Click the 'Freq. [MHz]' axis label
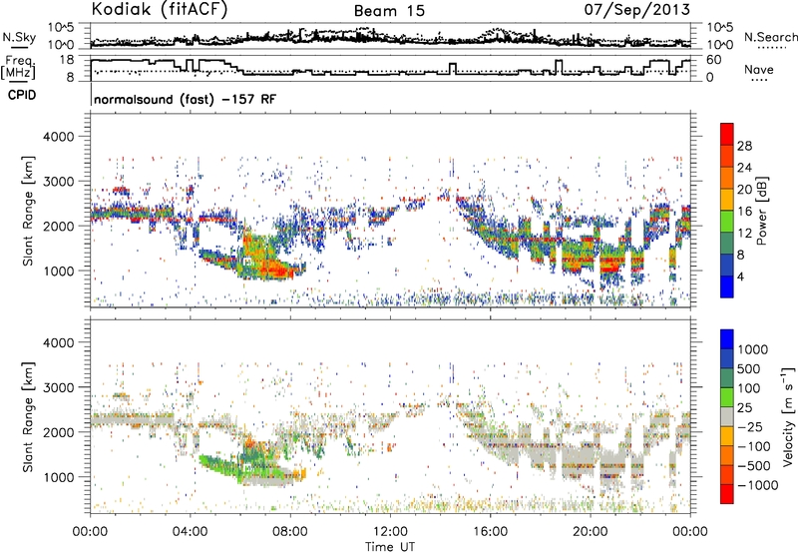This screenshot has width=798, height=553. tap(19, 68)
